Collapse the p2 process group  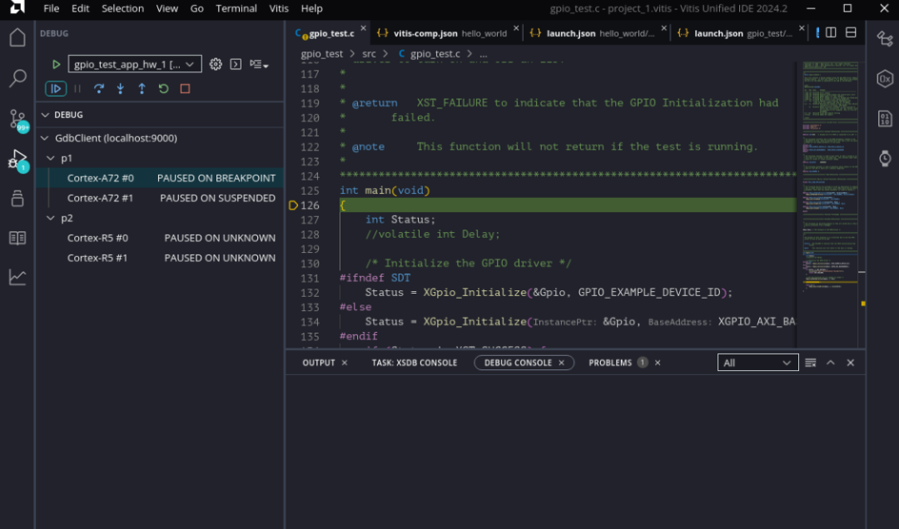click(x=51, y=219)
